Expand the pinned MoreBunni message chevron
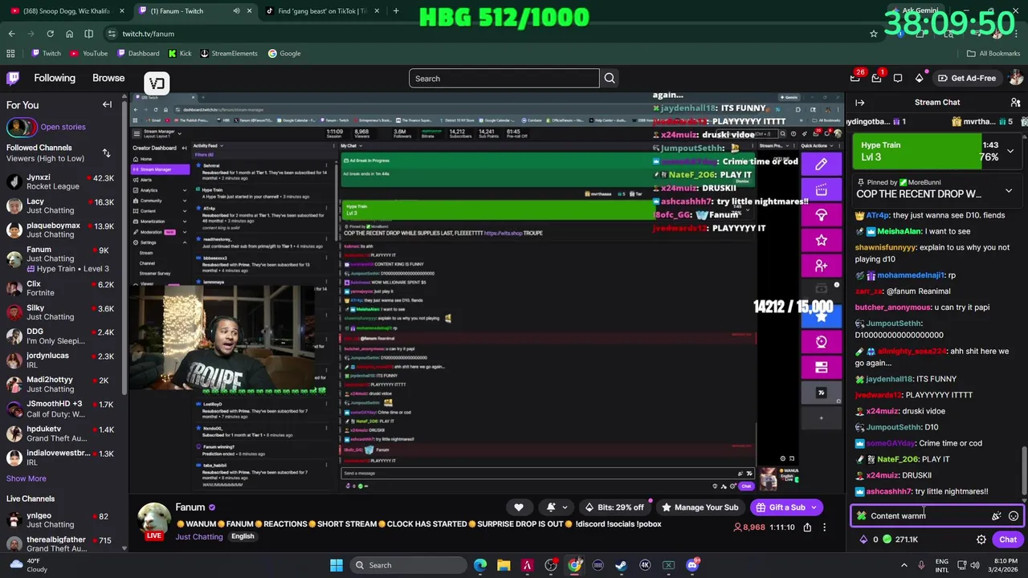Image resolution: width=1028 pixels, height=578 pixels. [x=1009, y=191]
